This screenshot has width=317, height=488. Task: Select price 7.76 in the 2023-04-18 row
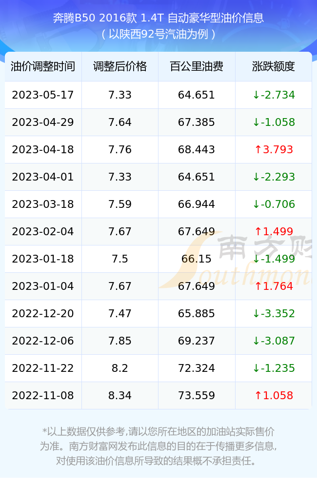tap(120, 150)
